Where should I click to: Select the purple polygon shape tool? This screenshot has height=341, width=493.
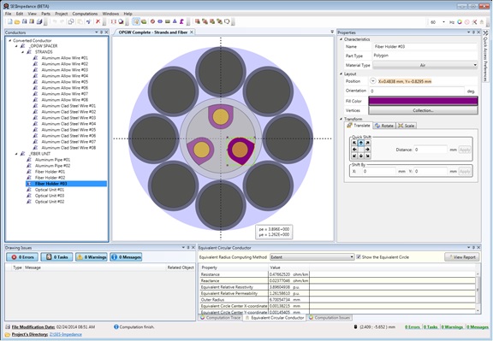point(181,21)
